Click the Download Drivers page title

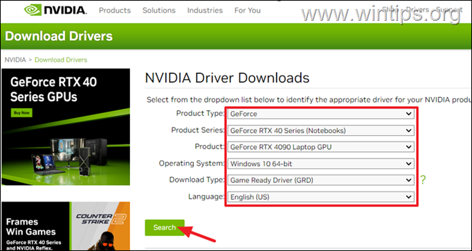(x=59, y=36)
